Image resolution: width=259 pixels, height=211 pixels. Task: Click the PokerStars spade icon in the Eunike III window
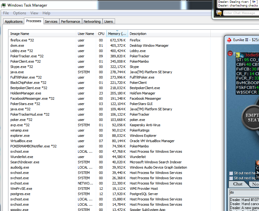(x=229, y=40)
